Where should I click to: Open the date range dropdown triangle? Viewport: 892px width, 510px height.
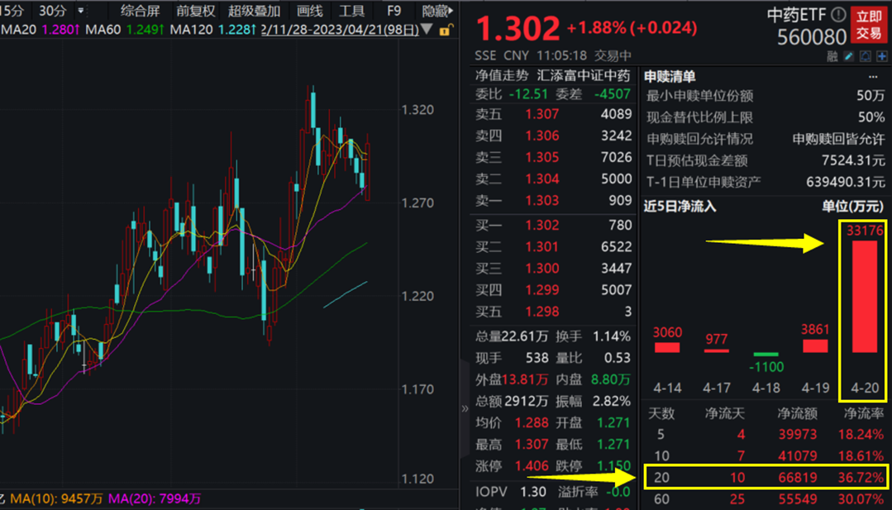(x=427, y=30)
